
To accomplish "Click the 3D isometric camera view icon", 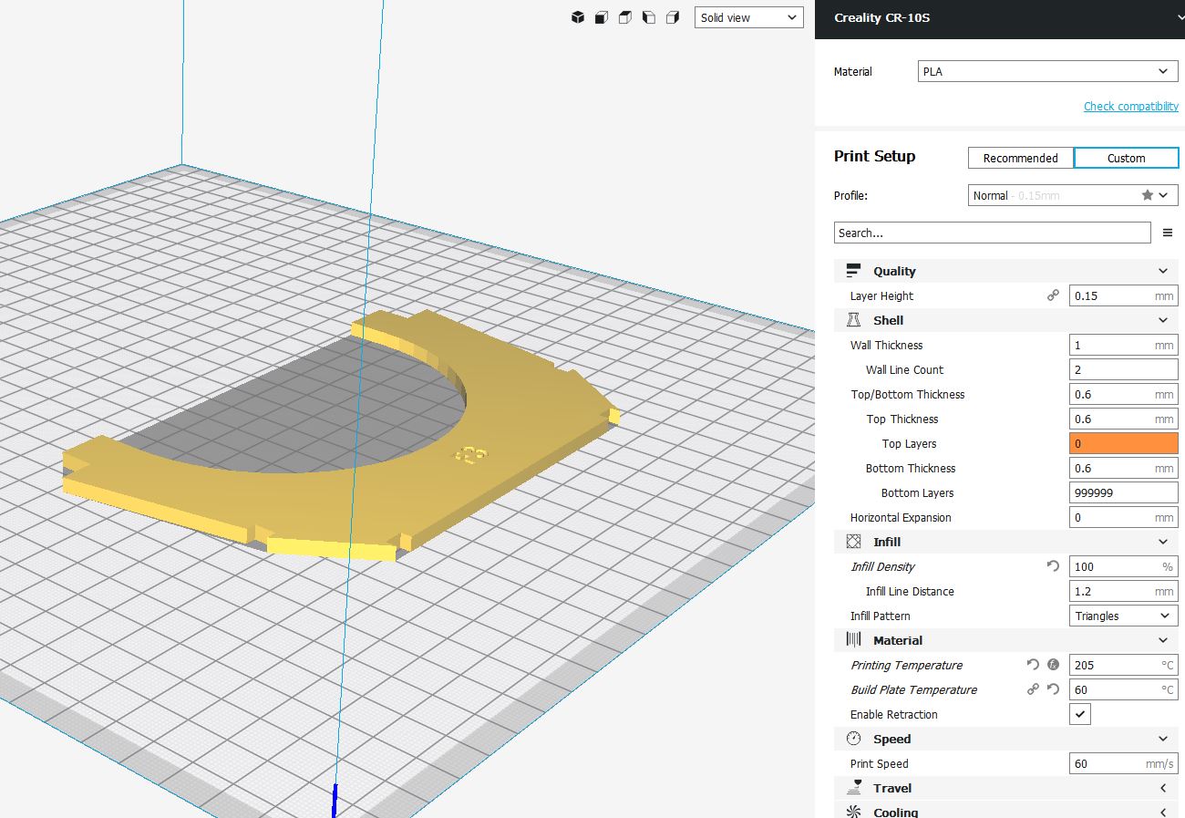I will click(x=577, y=17).
